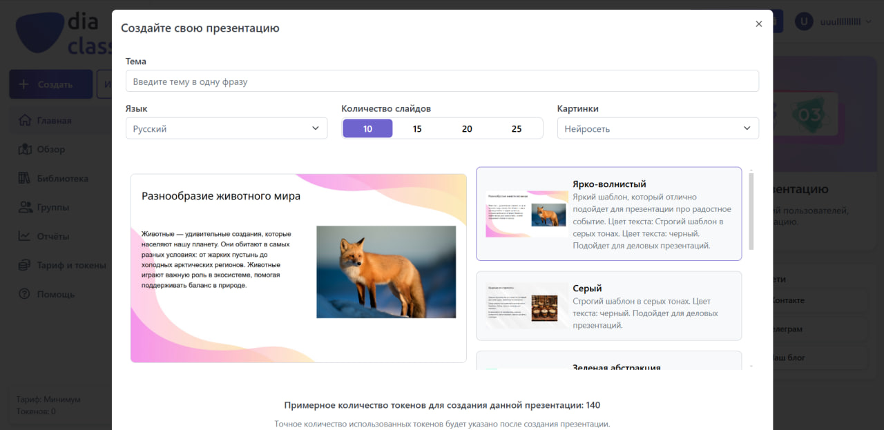Image resolution: width=884 pixels, height=430 pixels.
Task: Open the user avatar U menu
Action: pos(804,21)
